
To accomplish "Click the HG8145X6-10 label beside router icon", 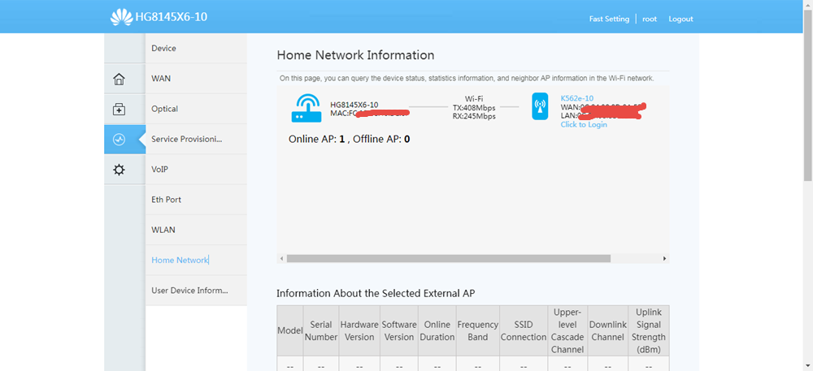I will pyautogui.click(x=354, y=105).
